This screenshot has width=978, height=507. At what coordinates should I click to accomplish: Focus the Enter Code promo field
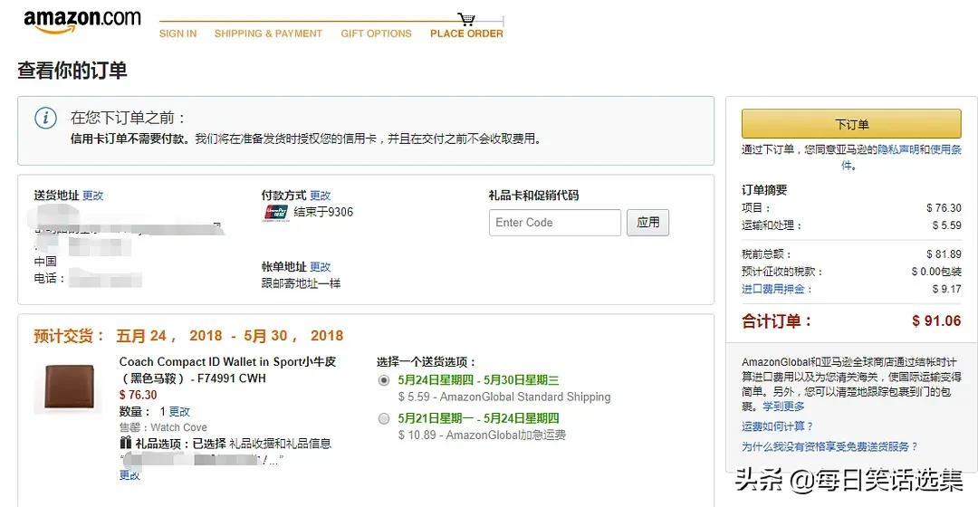point(555,223)
